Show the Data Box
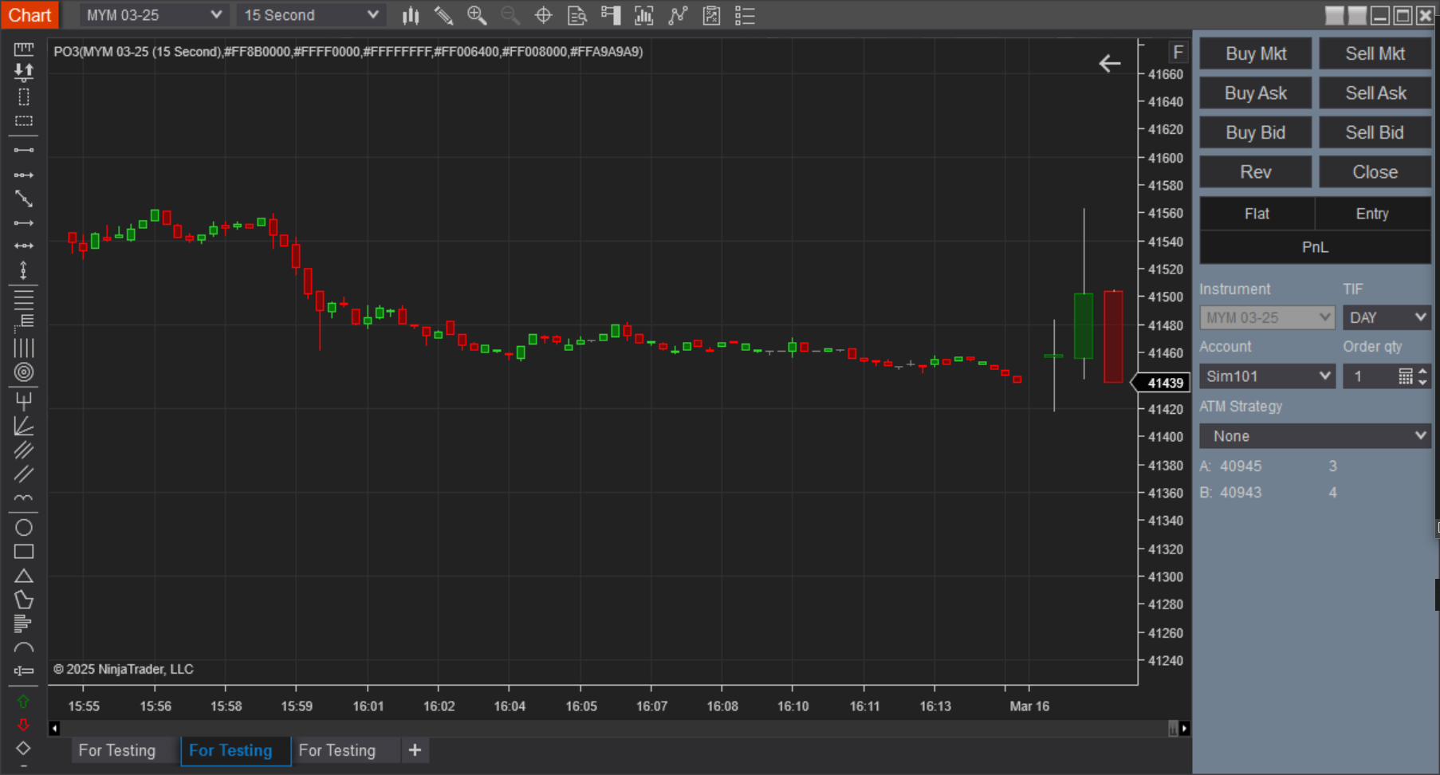 [577, 15]
